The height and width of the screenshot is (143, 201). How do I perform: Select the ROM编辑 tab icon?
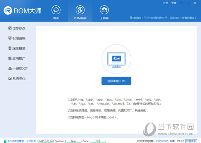coord(80,10)
